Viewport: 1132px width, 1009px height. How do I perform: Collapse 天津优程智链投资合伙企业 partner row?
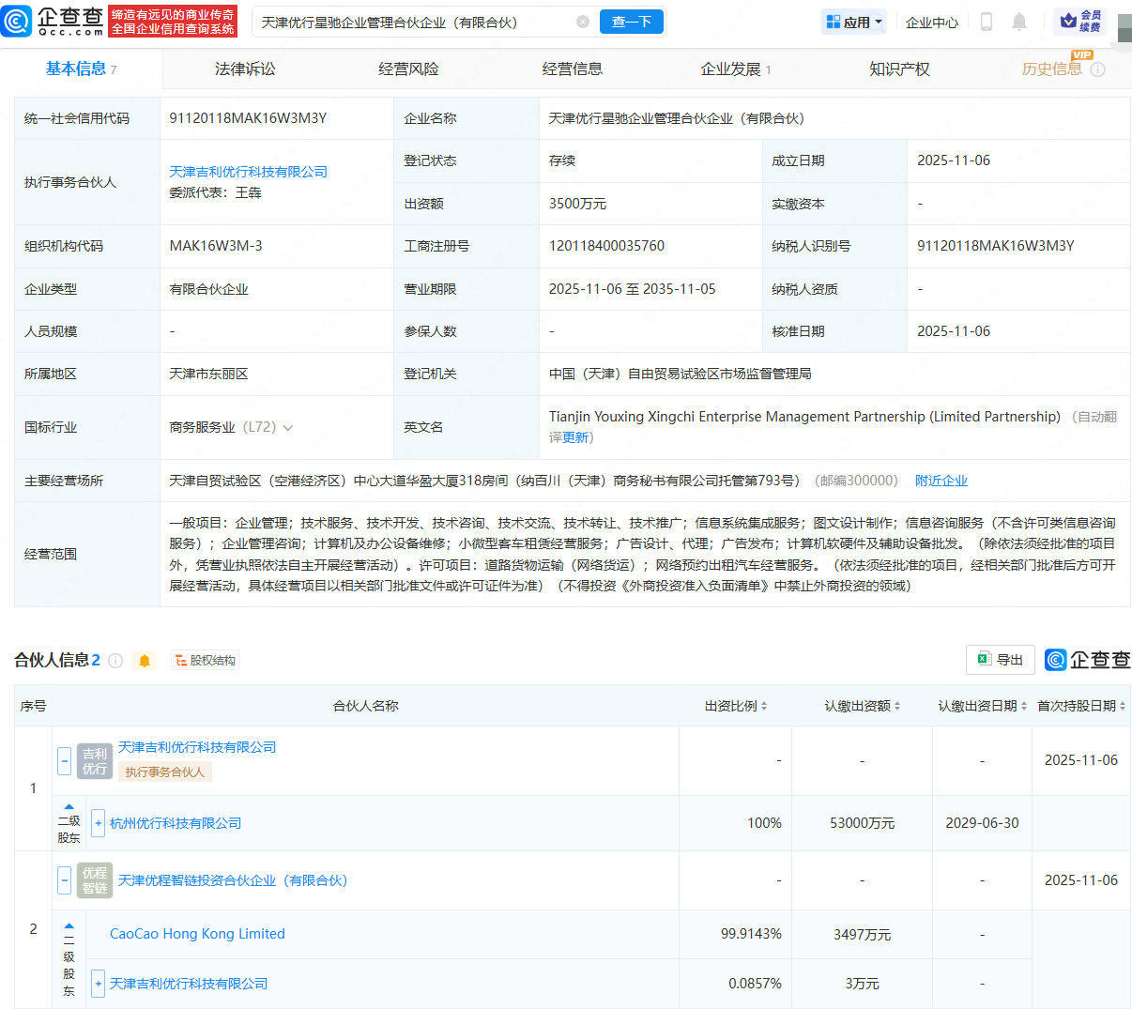(64, 880)
